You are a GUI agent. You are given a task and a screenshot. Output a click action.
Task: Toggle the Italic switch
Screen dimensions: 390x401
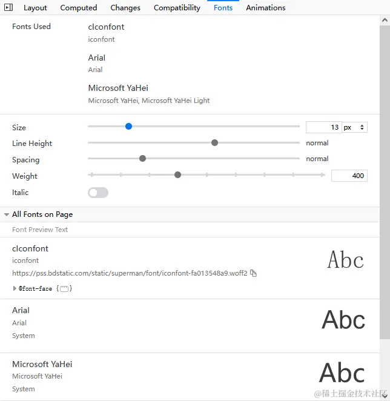pos(98,193)
